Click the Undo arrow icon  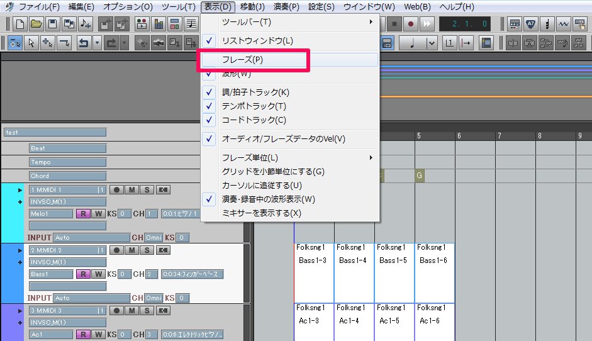(83, 43)
